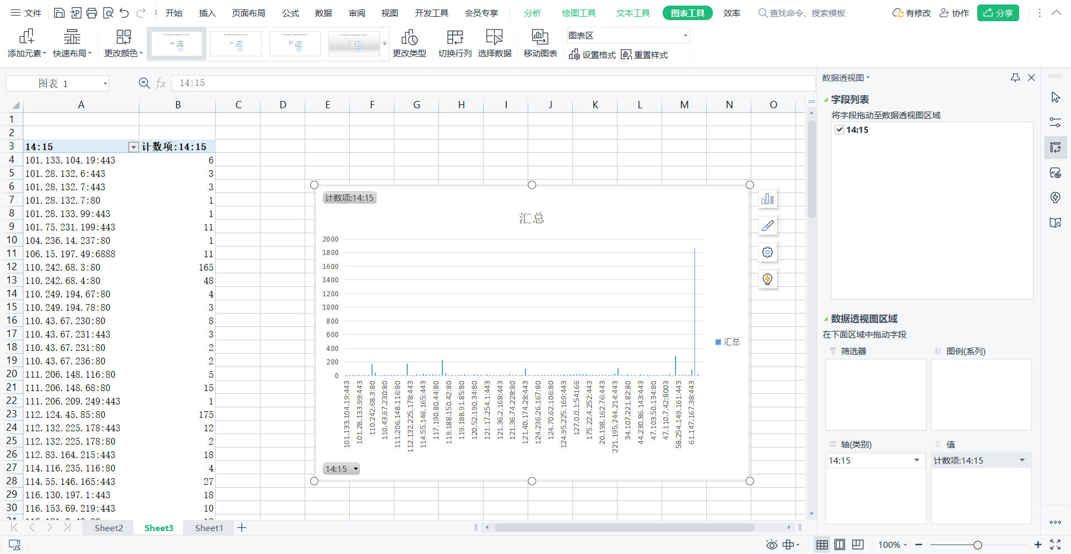The image size is (1071, 554).
Task: Click the 移动图表 button
Action: pyautogui.click(x=541, y=44)
